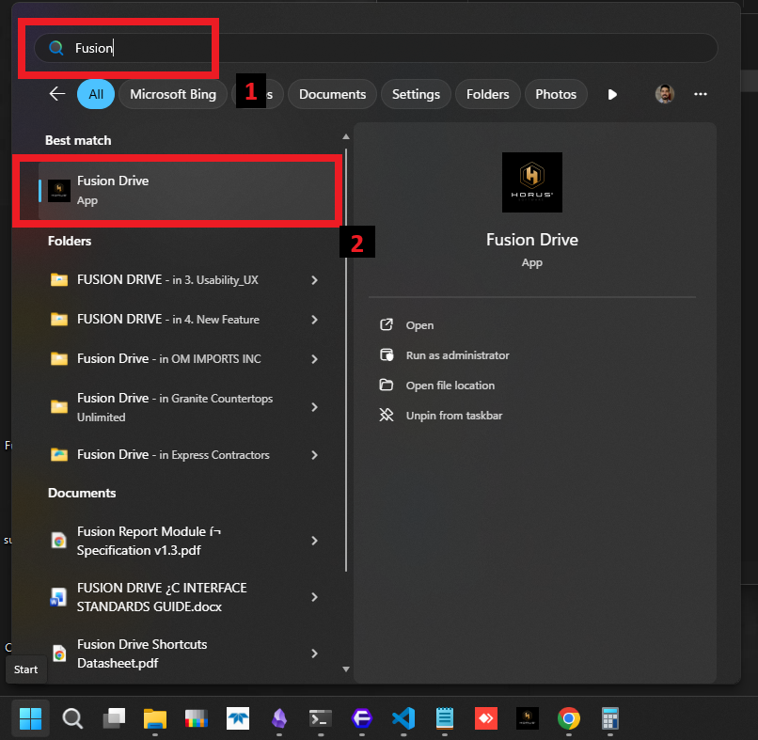Open the color bars app on taskbar

coord(197,718)
